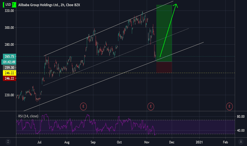Image resolution: width=247 pixels, height=146 pixels.
Task: Click the bright green tag beside USD
Action: tap(14, 5)
